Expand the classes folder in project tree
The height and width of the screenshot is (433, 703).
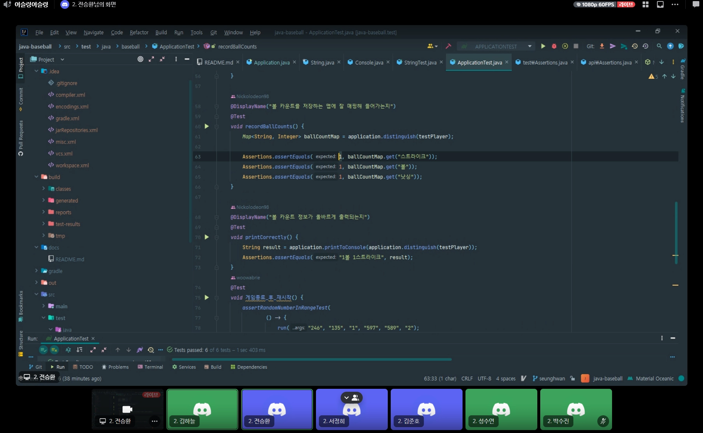click(43, 189)
